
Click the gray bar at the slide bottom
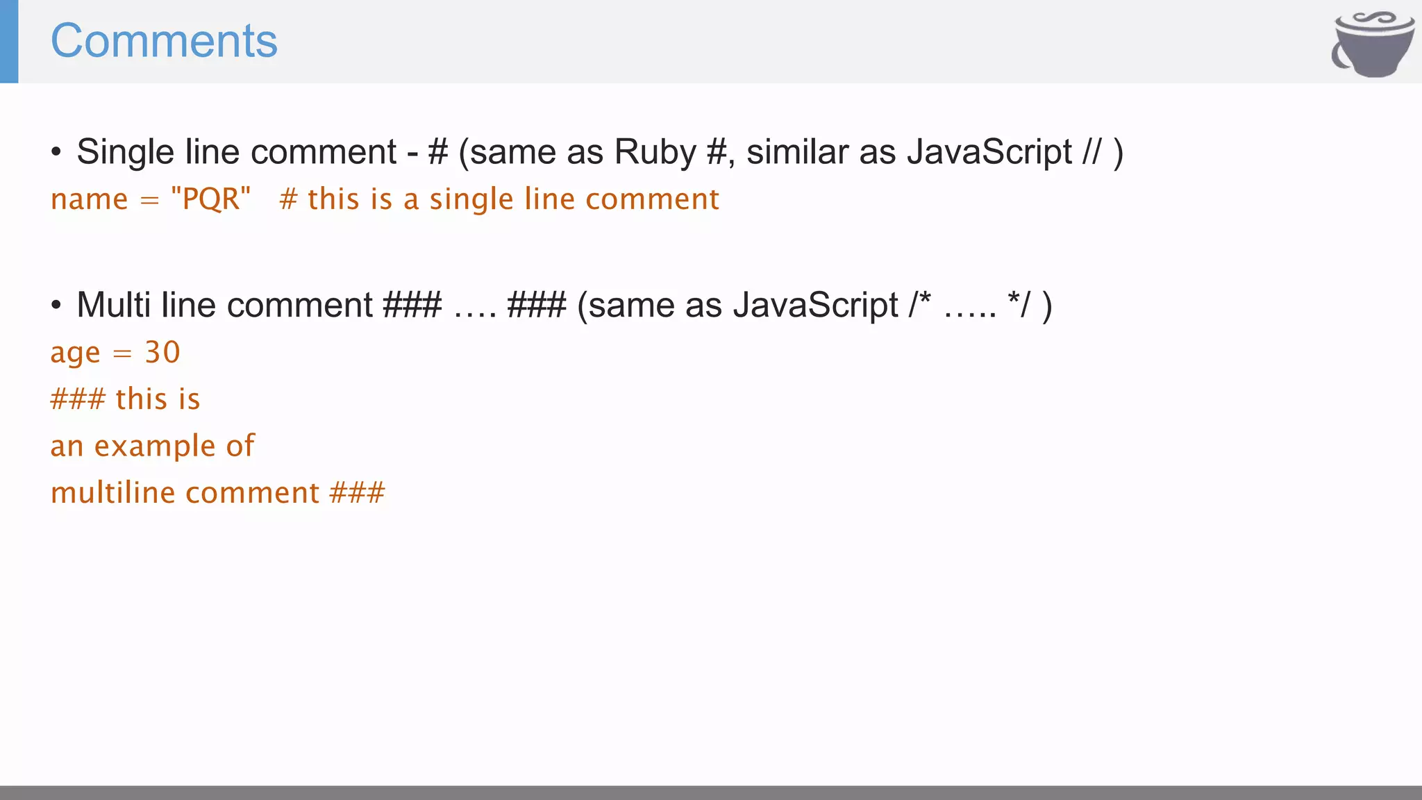[711, 792]
